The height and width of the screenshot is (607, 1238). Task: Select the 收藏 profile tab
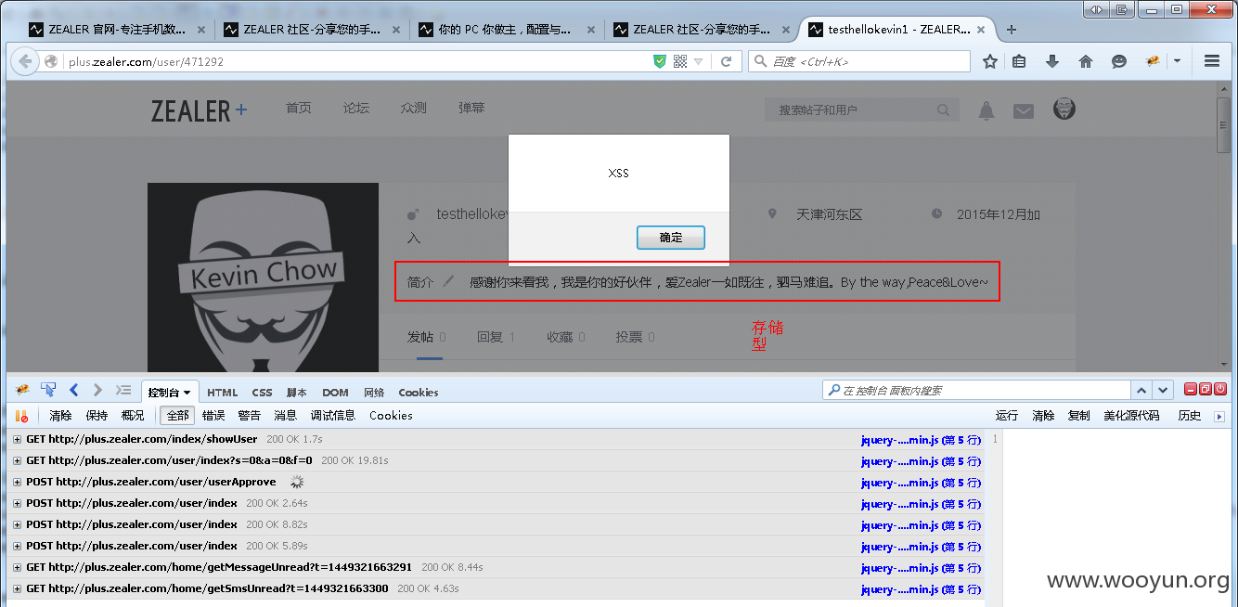pos(566,337)
